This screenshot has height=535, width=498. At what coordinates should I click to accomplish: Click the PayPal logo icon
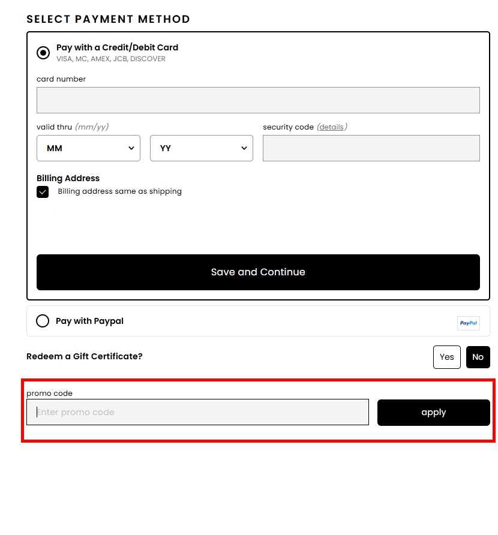[468, 323]
